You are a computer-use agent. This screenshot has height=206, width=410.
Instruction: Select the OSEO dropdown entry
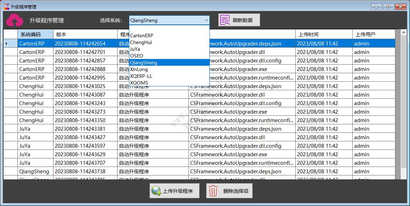[x=136, y=56]
